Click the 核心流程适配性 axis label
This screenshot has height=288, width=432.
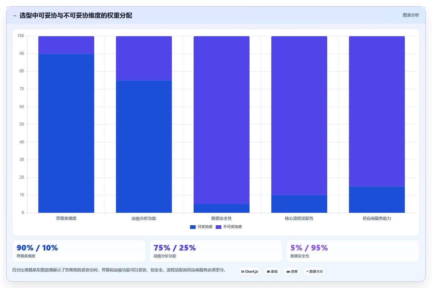(299, 218)
